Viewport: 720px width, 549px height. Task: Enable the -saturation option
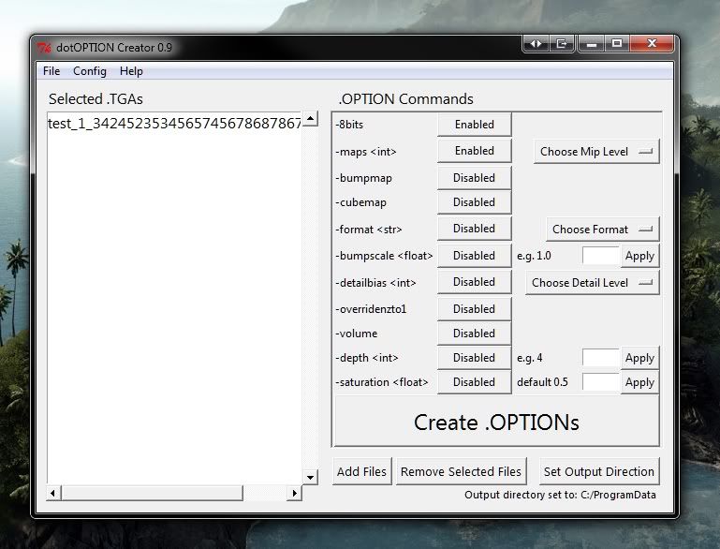pyautogui.click(x=475, y=382)
